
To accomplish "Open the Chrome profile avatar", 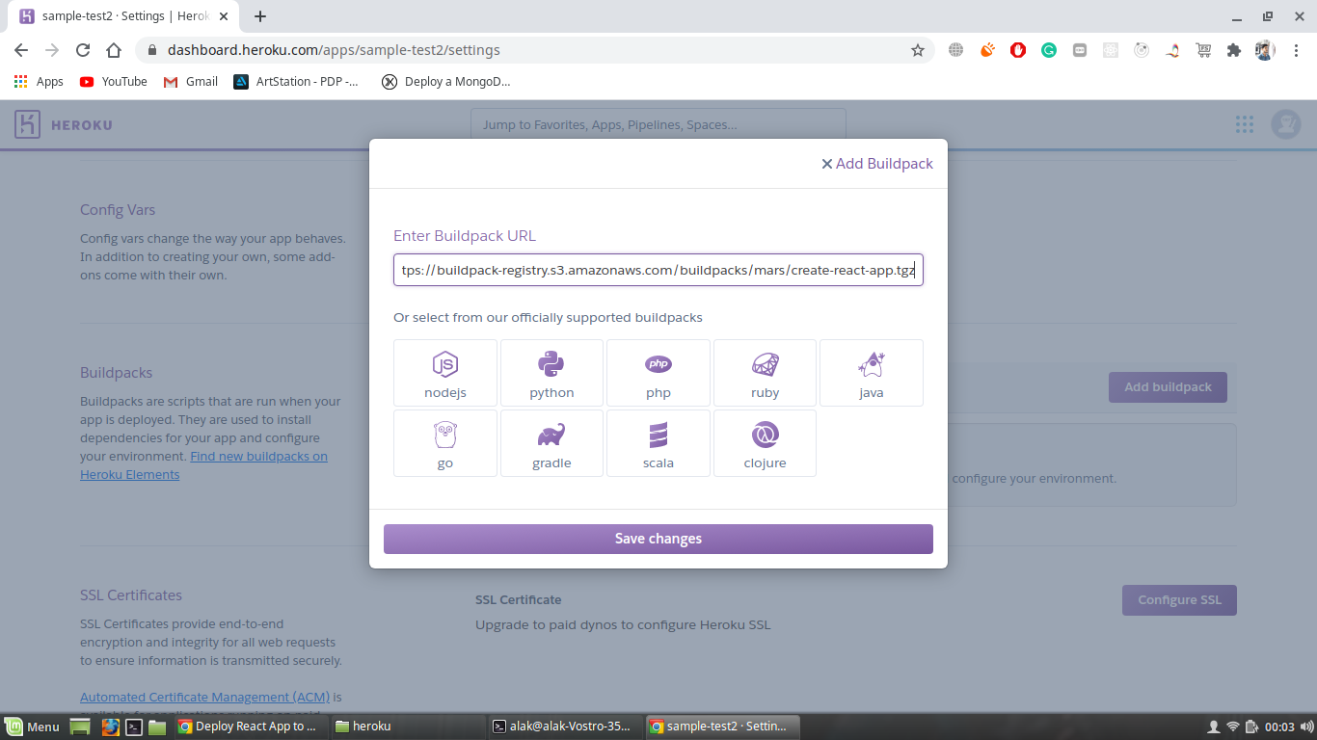I will (1265, 50).
